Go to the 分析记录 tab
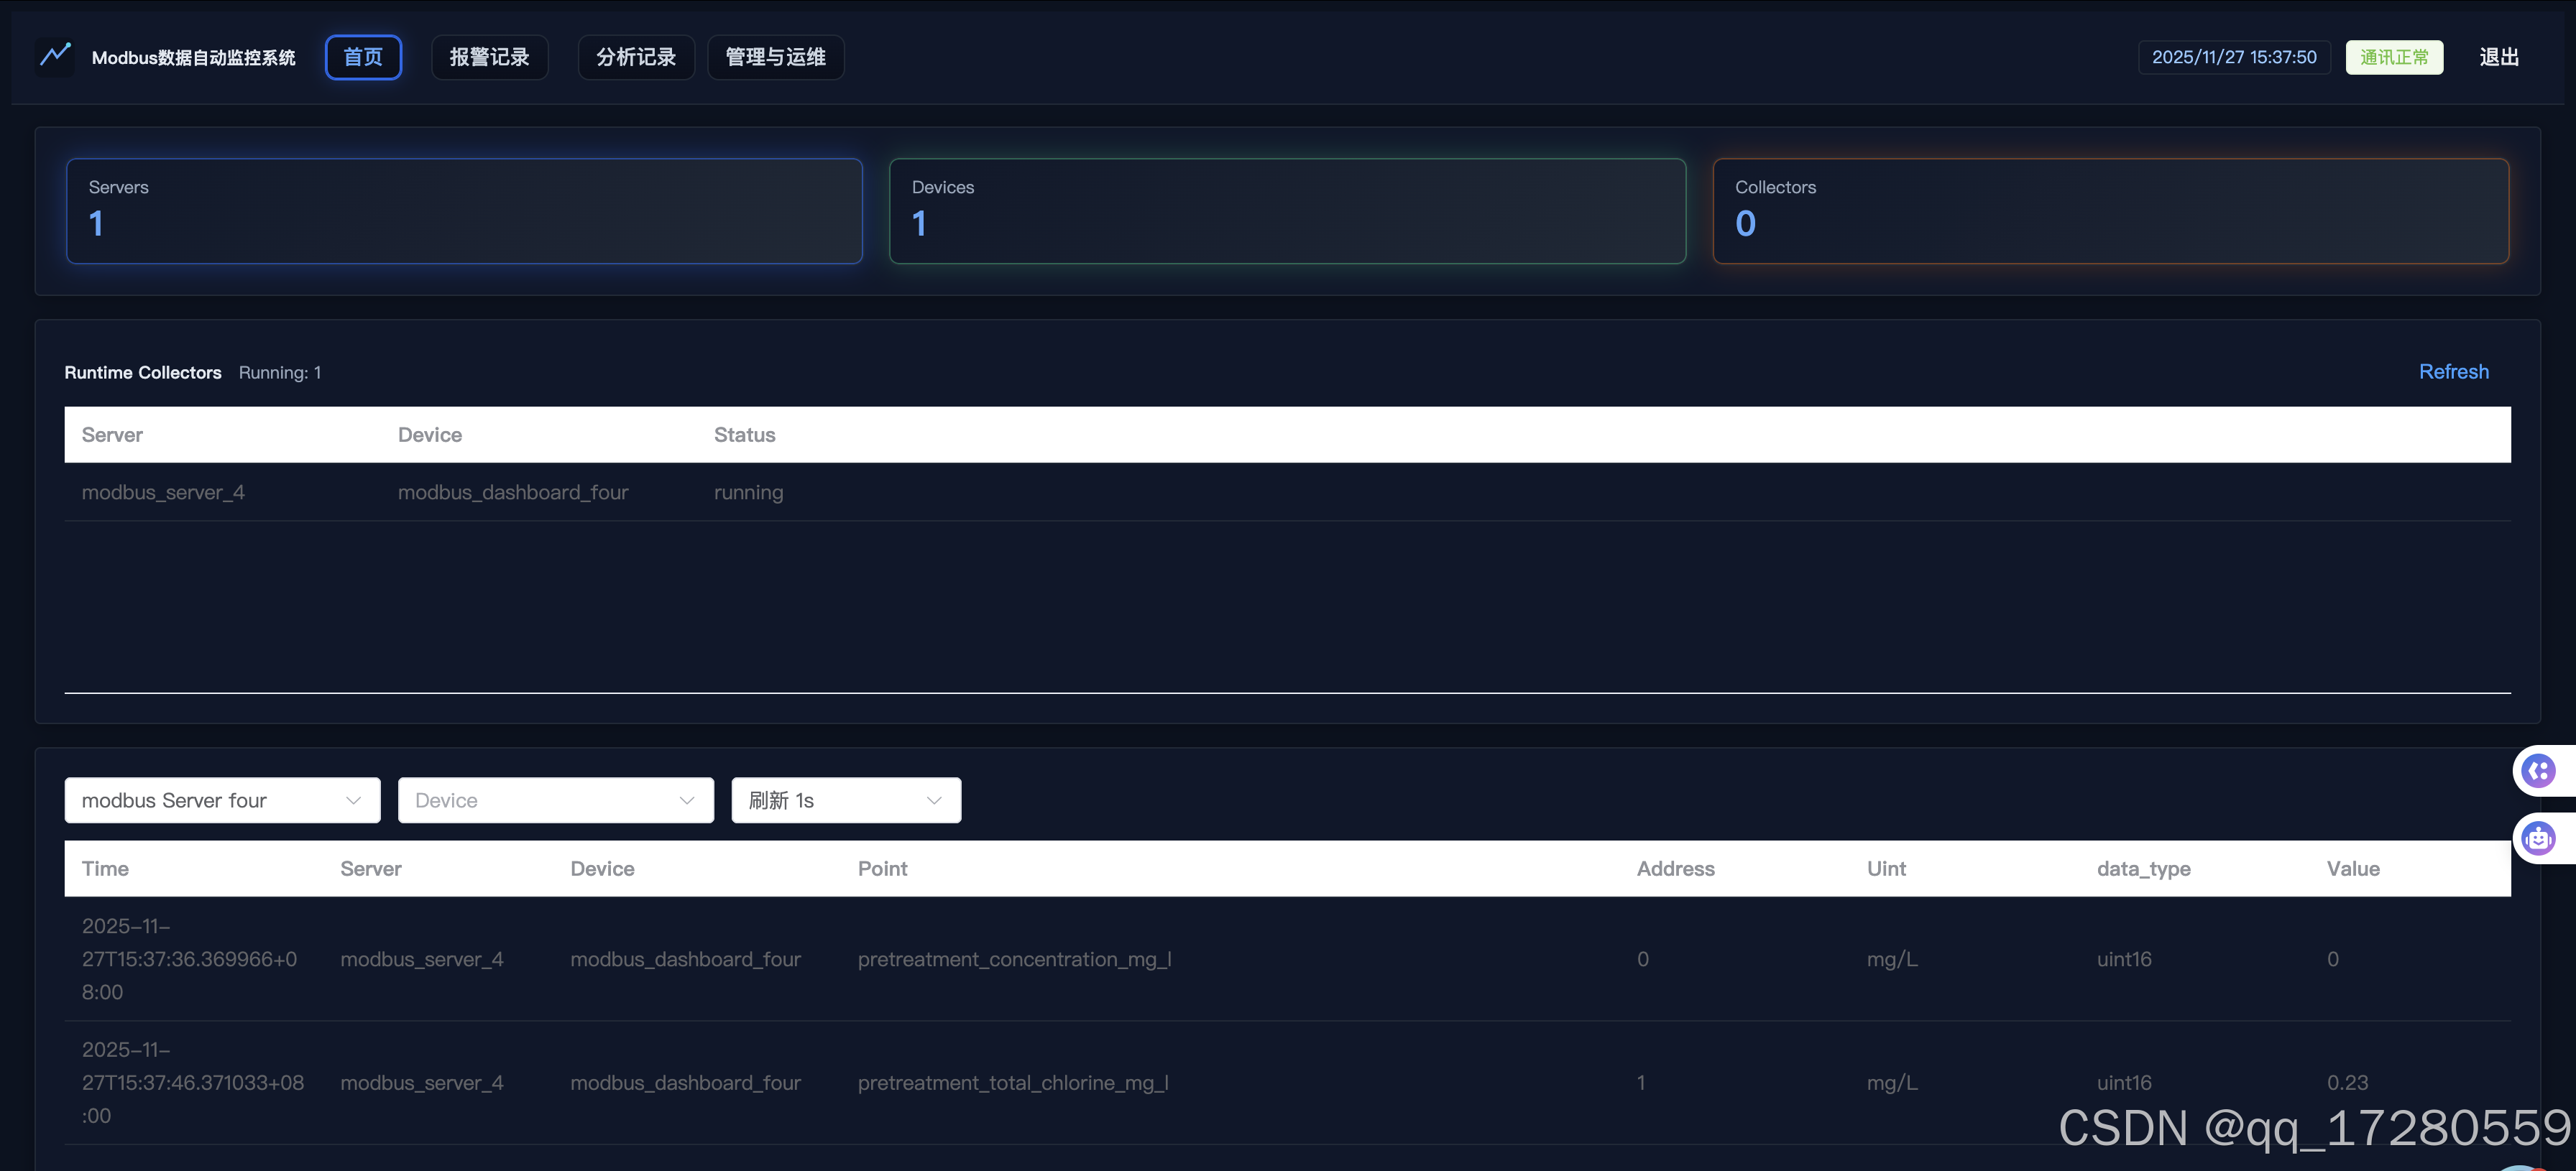Screen dimensions: 2576x1171 coord(635,57)
